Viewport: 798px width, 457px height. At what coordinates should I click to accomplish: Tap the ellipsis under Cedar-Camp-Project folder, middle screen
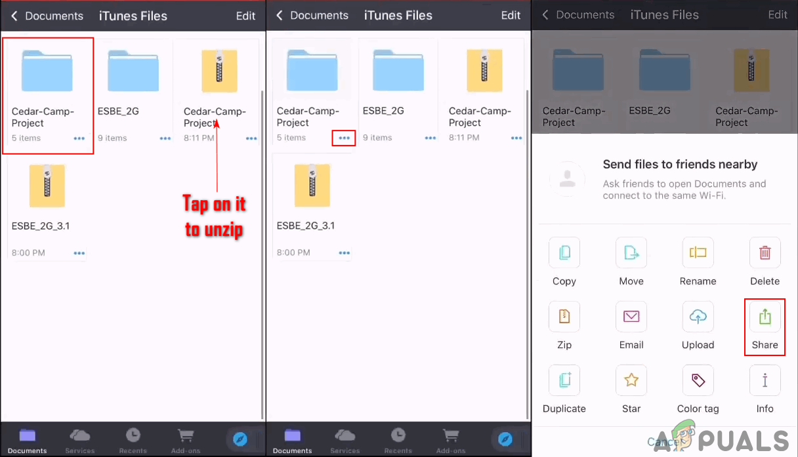pos(344,138)
